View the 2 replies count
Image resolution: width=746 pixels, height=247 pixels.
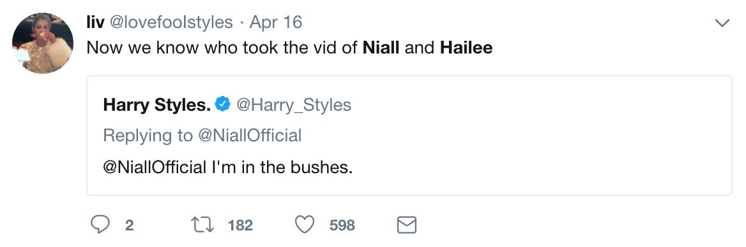129,225
